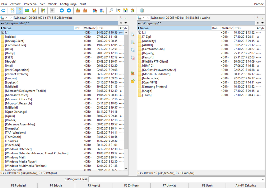Viewport: 266px width, 188px height.
Task: Switch to thumbnails view icon
Action: 27,11
